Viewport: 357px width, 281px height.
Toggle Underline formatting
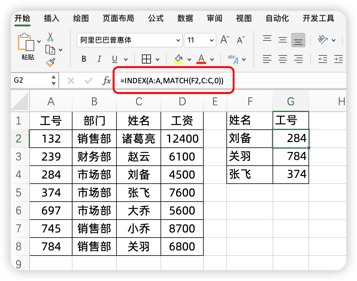(114, 59)
